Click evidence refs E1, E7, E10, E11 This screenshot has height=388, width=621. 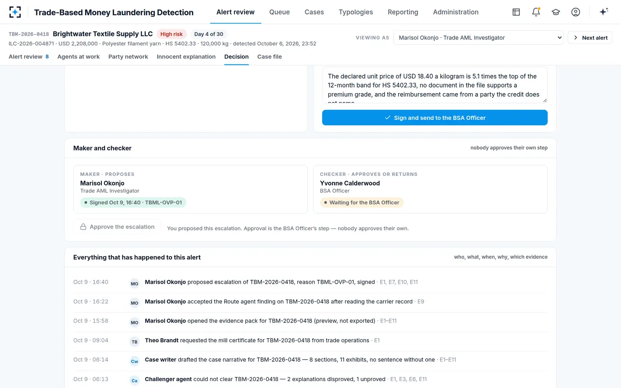tap(398, 282)
